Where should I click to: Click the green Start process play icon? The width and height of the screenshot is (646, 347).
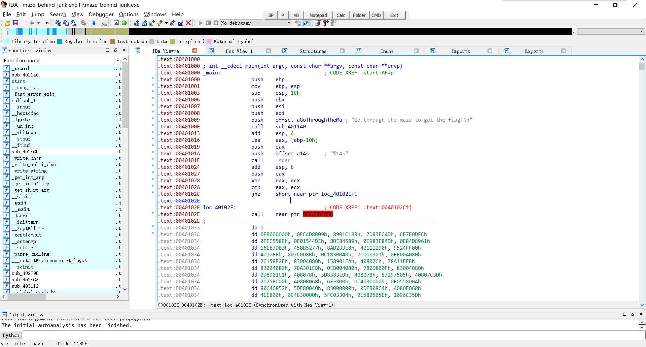click(x=201, y=23)
